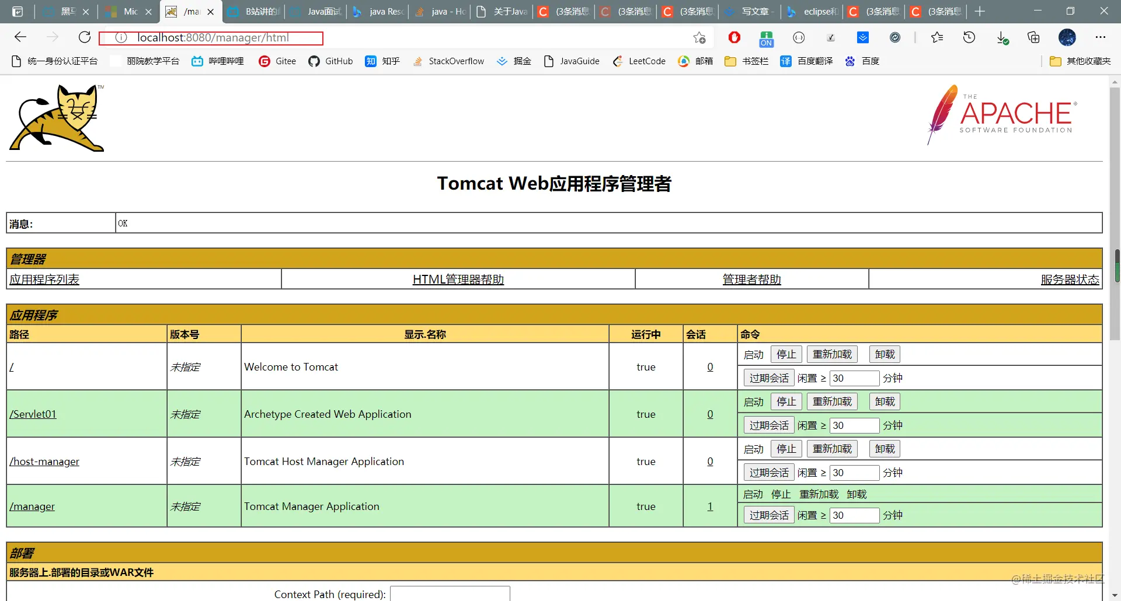Open a new browser tab
Image resolution: width=1121 pixels, height=601 pixels.
[x=980, y=12]
